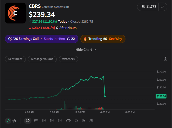Viewport: 172px width, 128px height.
Task: Click the headphones listeners icon
Action: (x=69, y=39)
